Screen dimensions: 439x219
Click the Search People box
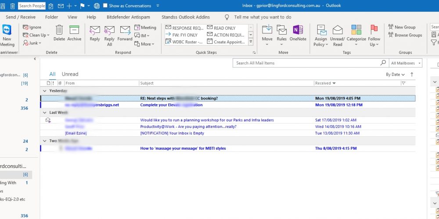32,6
